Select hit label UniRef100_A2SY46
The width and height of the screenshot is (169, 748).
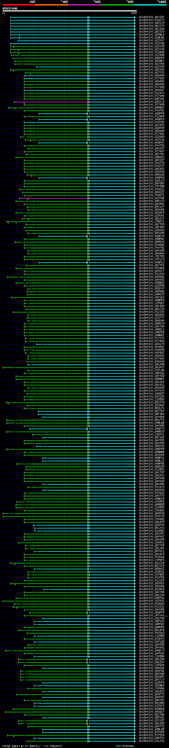[152, 198]
